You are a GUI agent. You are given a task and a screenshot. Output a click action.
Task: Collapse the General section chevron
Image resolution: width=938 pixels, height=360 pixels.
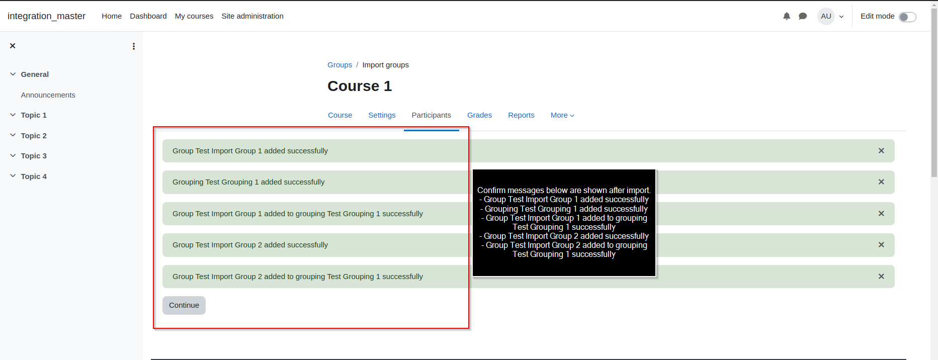13,74
